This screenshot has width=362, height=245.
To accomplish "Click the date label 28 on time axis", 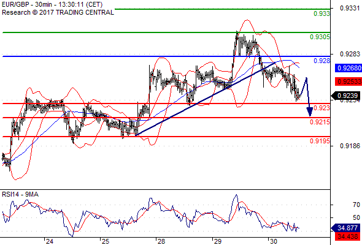I will point(161,241).
